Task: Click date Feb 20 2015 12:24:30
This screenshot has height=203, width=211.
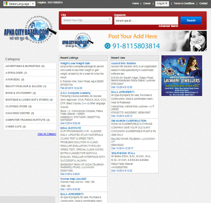Action: [71, 88]
